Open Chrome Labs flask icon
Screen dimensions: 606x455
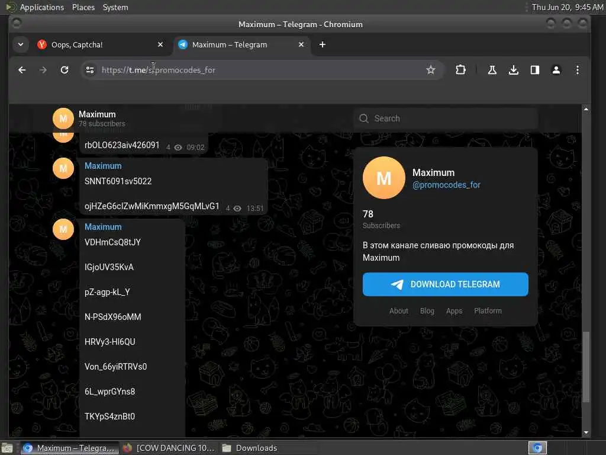tap(492, 70)
